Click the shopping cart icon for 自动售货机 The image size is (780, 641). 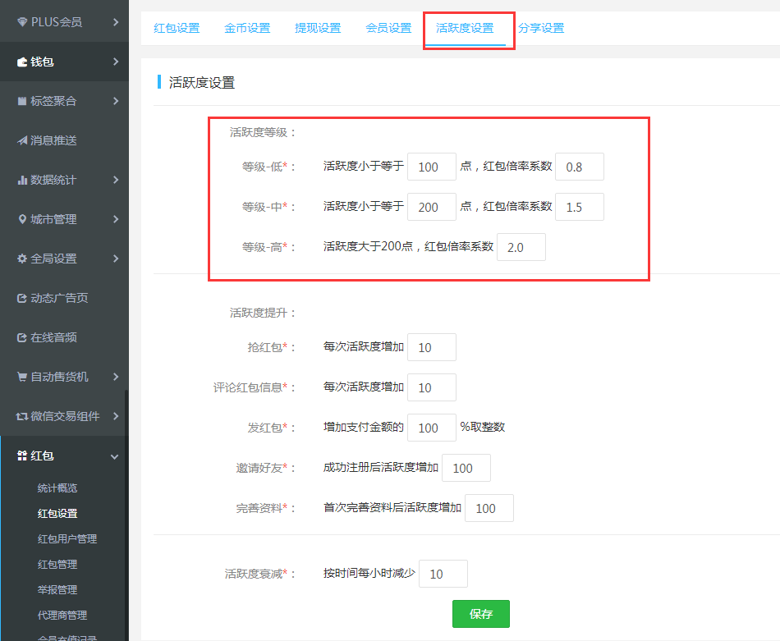pyautogui.click(x=22, y=377)
